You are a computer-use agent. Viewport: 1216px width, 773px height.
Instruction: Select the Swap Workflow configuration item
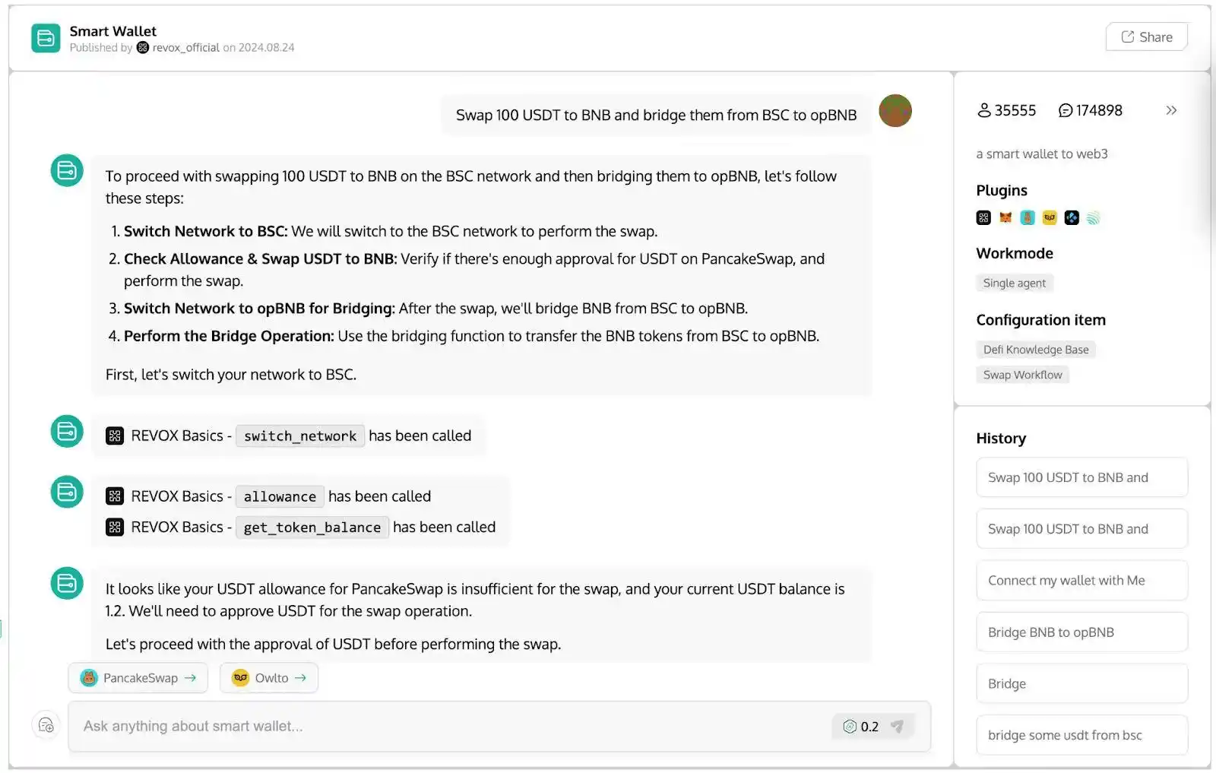click(1022, 375)
